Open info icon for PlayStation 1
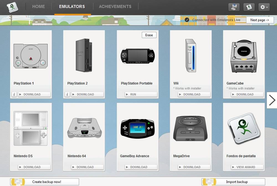 [x=14, y=94]
